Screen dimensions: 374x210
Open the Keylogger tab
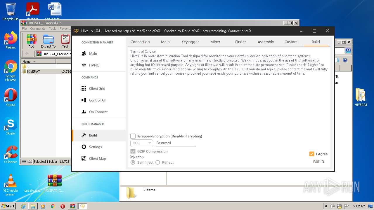(190, 42)
